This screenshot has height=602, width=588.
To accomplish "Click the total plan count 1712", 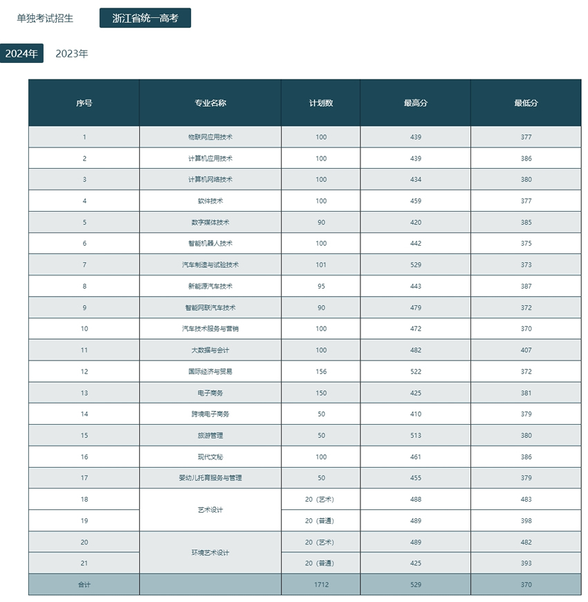I will pos(321,584).
